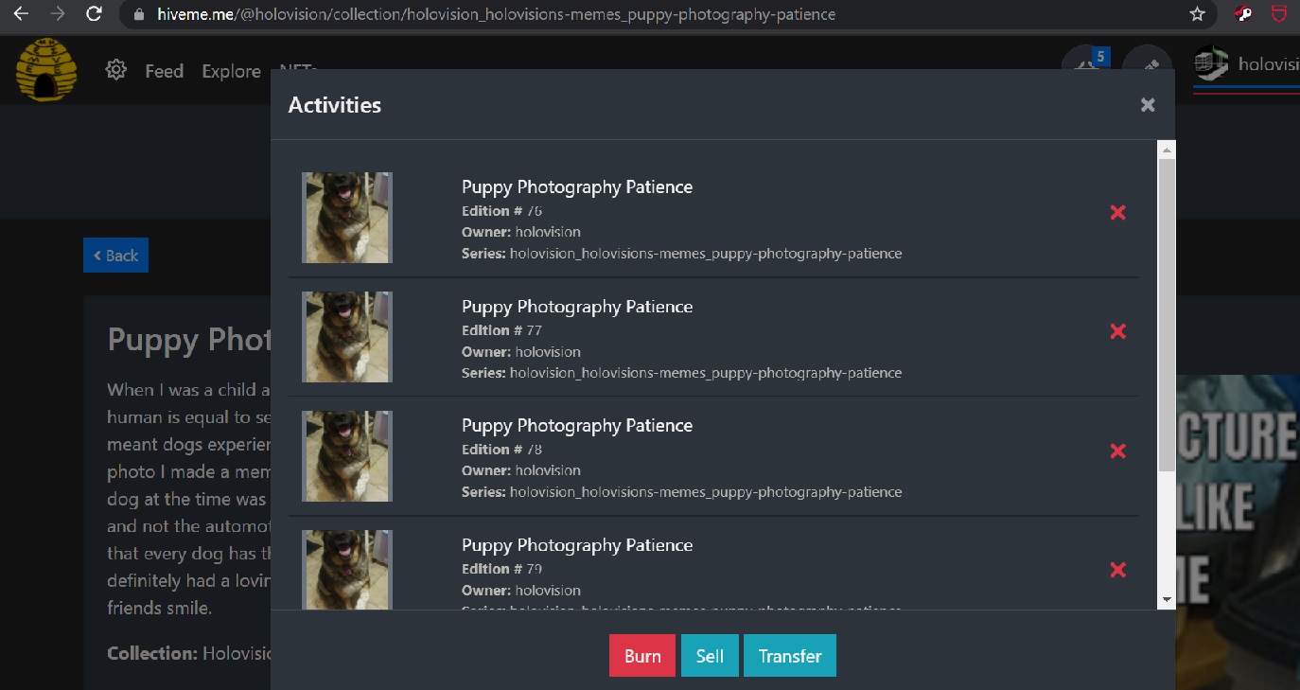Click Edition 76 title Puppy Photography Patience

[577, 187]
